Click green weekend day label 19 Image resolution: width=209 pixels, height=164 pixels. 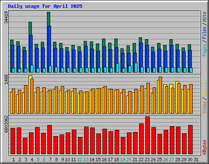tap(122, 159)
